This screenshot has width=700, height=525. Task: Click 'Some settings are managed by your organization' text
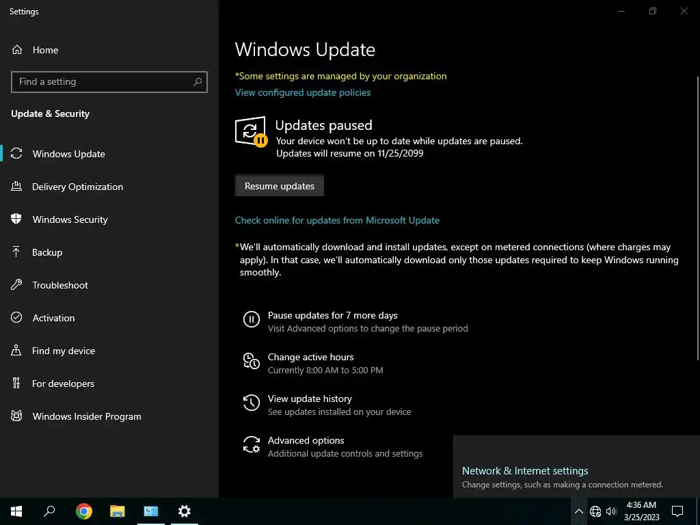click(x=341, y=76)
